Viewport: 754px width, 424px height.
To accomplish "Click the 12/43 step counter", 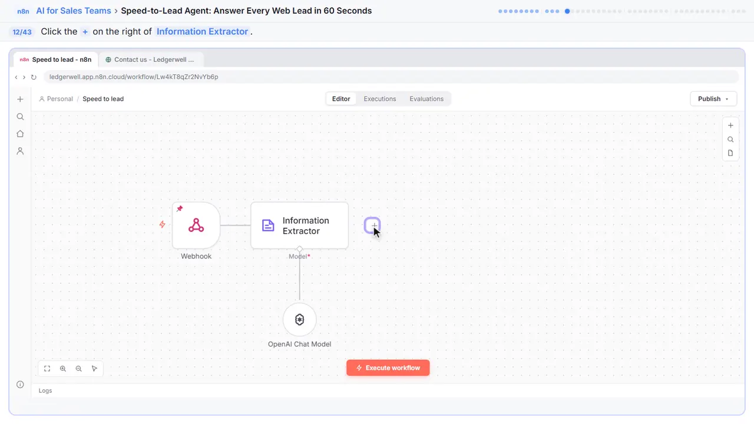I will (22, 32).
